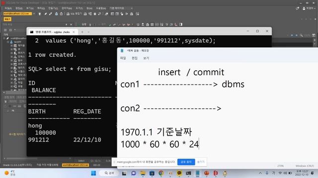This screenshot has height=178, width=318.
Task: Open the 도움말 menu in SQLGate
Action: pyautogui.click(x=101, y=8)
